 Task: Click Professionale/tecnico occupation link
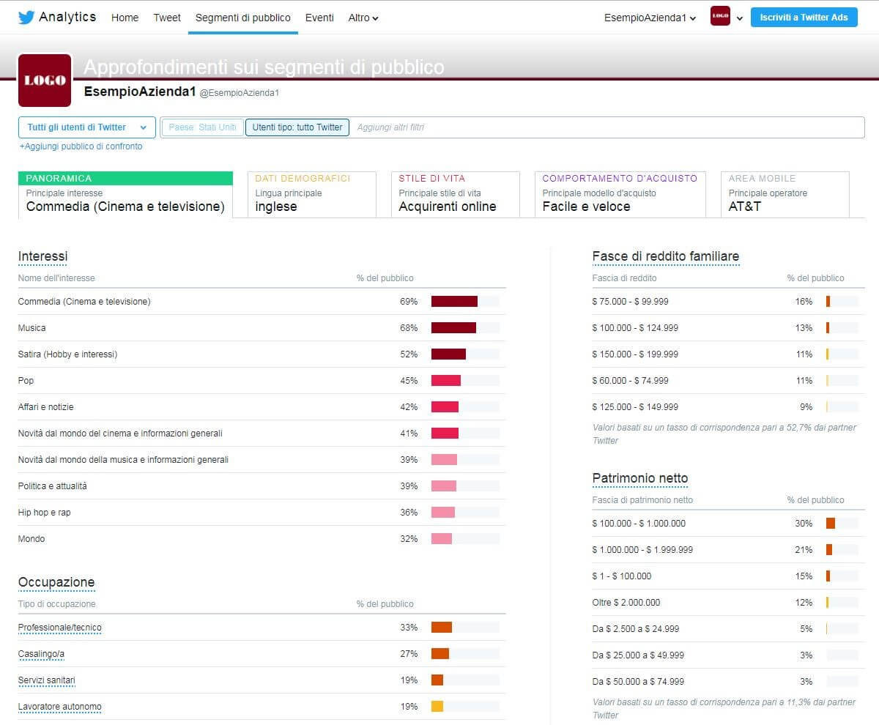tap(60, 628)
